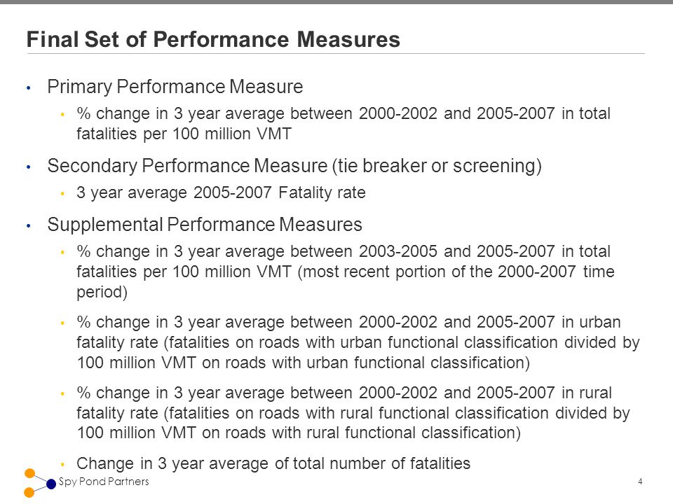Click Change in 3 year average of total fatalities
This screenshot has height=504, width=673.
coord(273,463)
